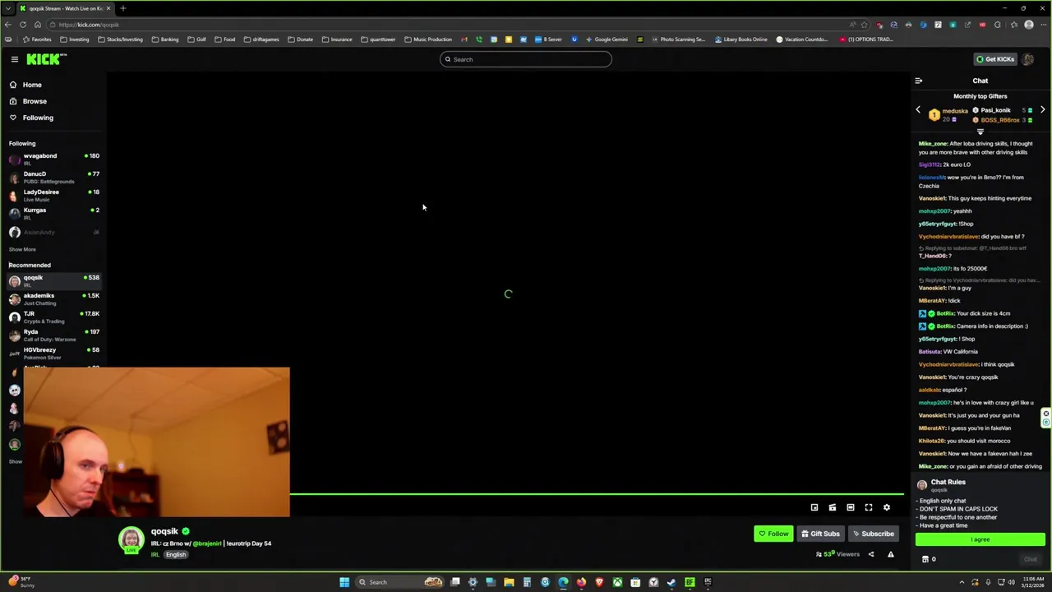Click the Kick search field

pos(526,59)
